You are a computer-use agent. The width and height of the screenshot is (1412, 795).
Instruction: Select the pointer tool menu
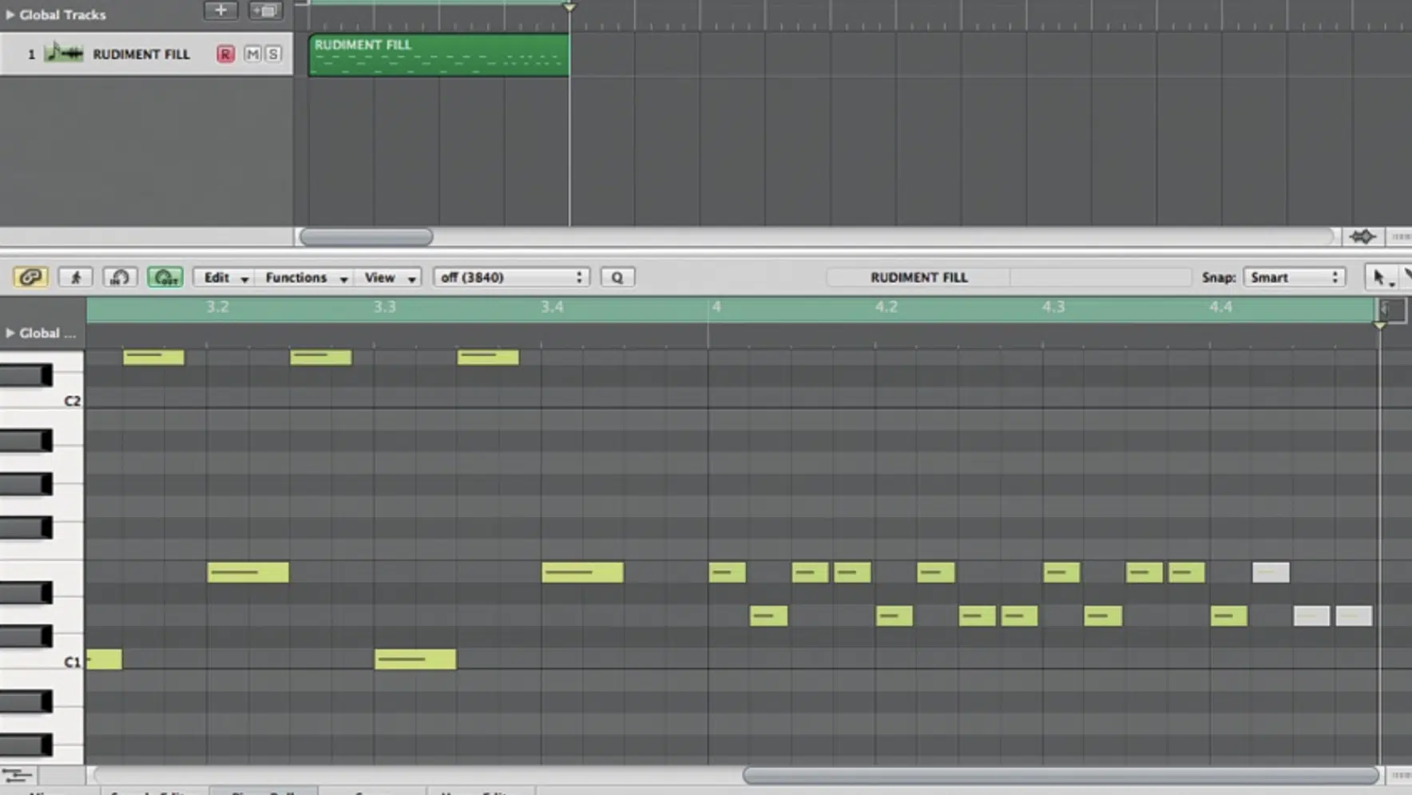point(1382,277)
